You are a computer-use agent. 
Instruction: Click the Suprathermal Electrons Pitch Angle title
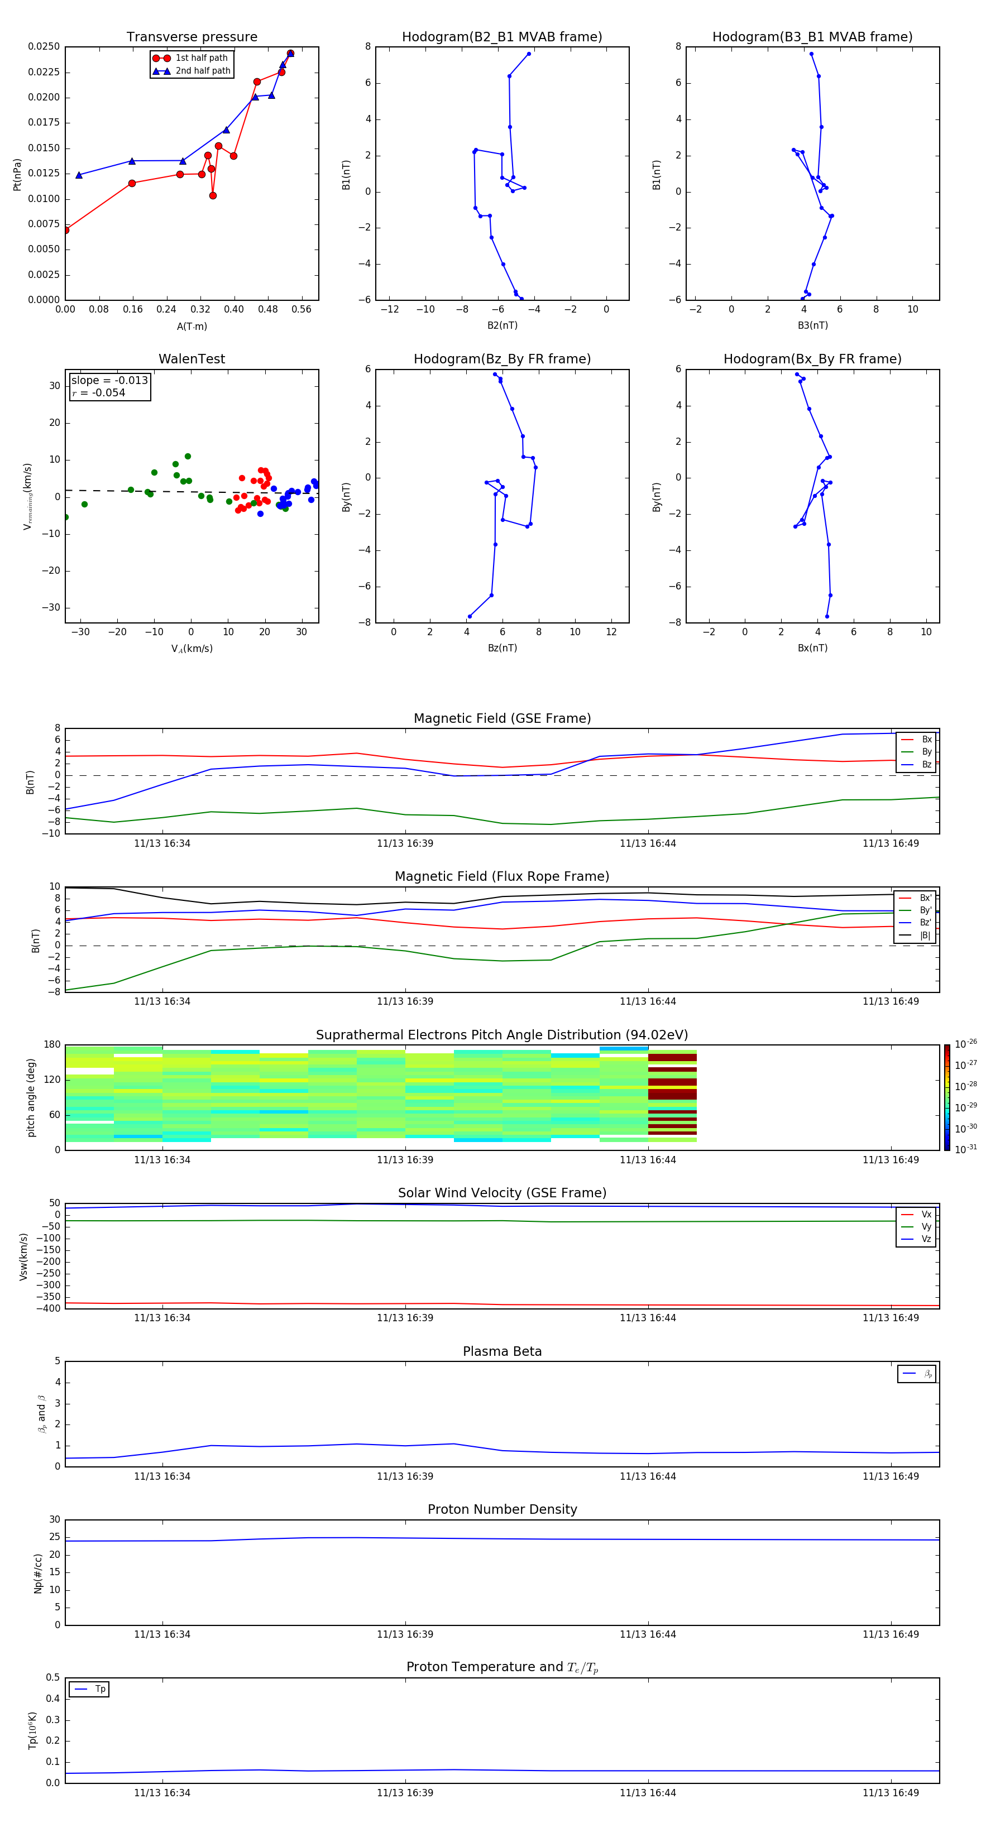(502, 1035)
